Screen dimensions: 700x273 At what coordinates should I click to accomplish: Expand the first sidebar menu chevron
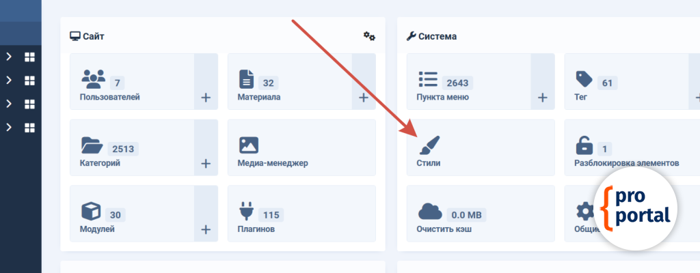[x=9, y=57]
